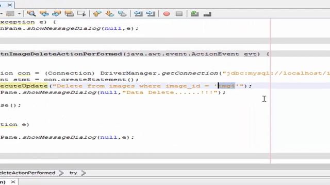Click Shift Line Left icon

tap(138, 14)
